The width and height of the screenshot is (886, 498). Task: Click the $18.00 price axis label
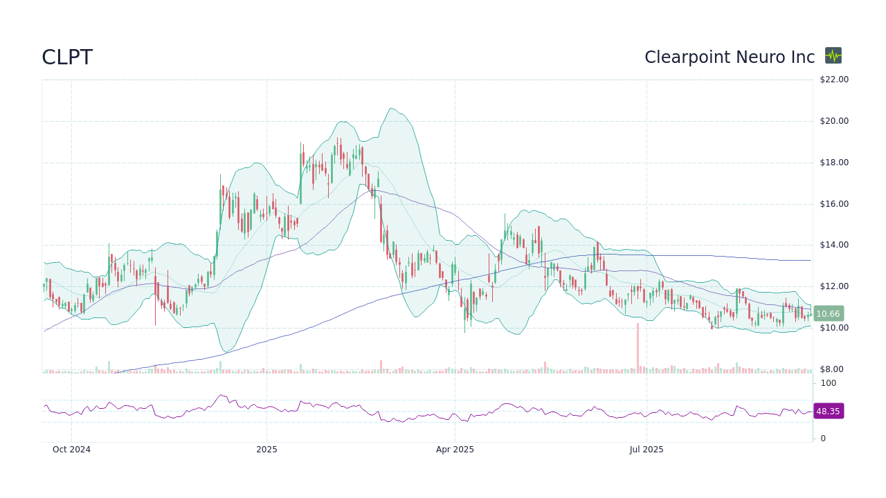(834, 163)
